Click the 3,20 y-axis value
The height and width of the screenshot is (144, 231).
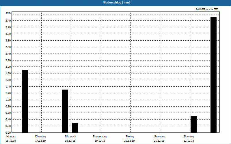click(8, 27)
